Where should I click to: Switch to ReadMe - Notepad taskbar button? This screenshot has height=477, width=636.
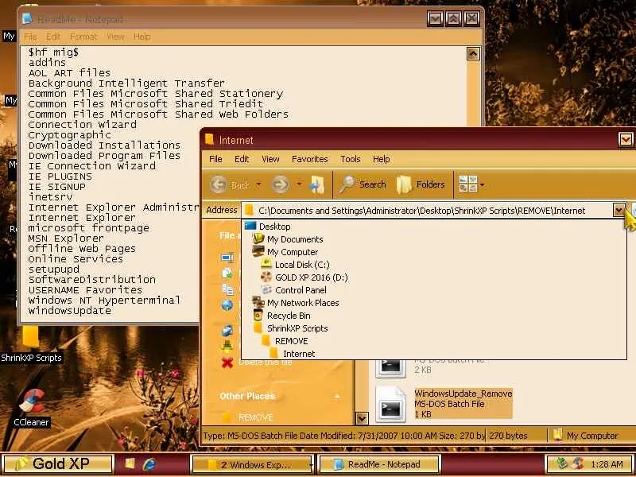tap(380, 464)
